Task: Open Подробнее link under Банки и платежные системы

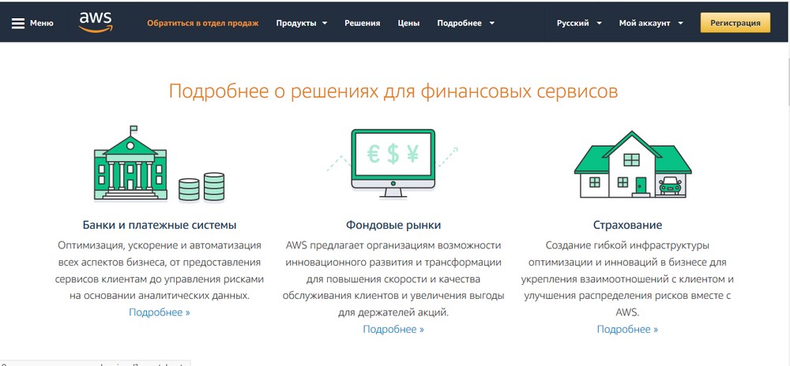Action: (160, 312)
